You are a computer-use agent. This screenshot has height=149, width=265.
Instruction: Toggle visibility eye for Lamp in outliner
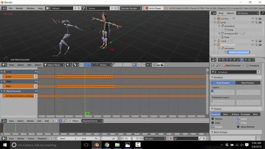click(x=253, y=41)
